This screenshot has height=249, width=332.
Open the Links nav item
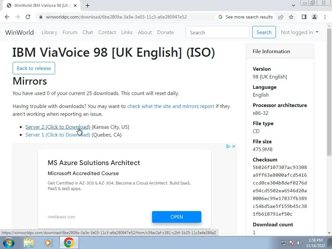(127, 32)
